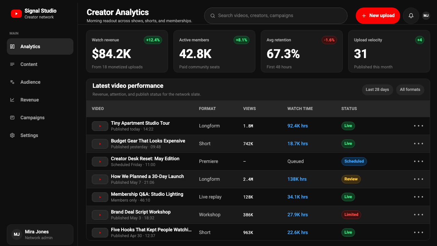The height and width of the screenshot is (246, 437).
Task: Open more options for Brand Deal Script Workshop
Action: click(x=419, y=215)
